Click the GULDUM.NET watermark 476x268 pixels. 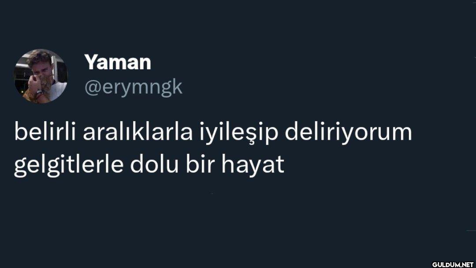453,264
